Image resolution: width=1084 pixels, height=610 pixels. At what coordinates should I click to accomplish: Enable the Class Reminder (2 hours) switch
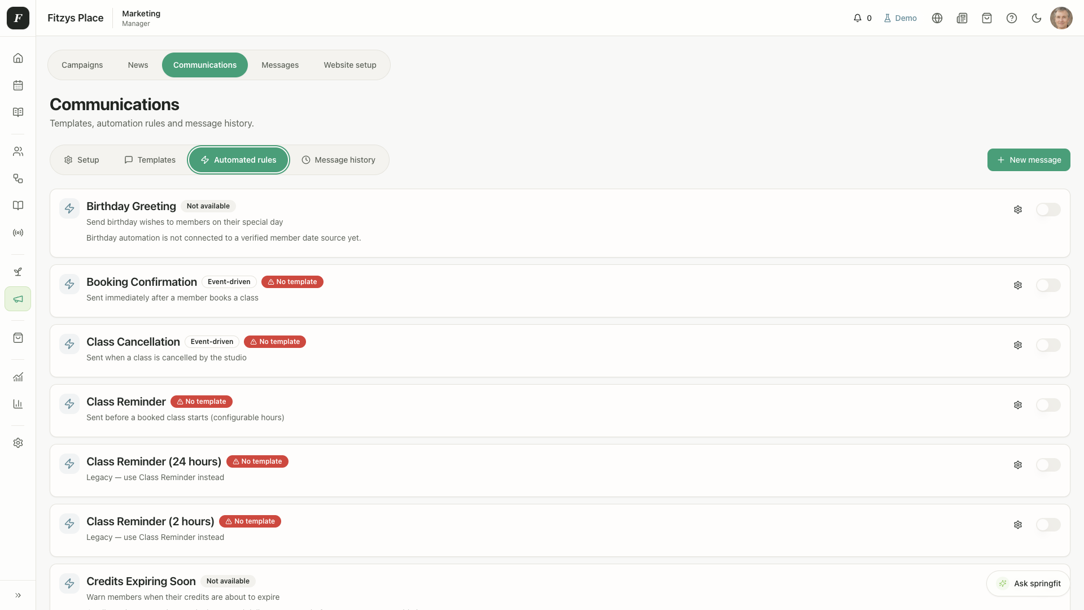pos(1048,525)
